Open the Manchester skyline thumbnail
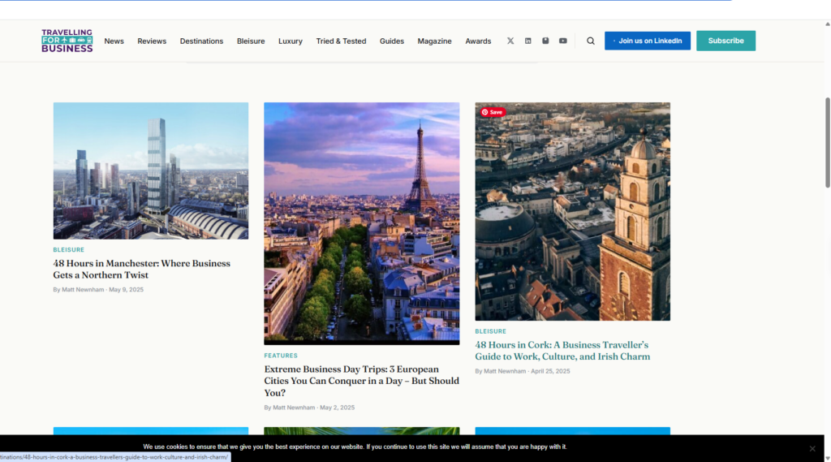The image size is (831, 462). pyautogui.click(x=150, y=171)
